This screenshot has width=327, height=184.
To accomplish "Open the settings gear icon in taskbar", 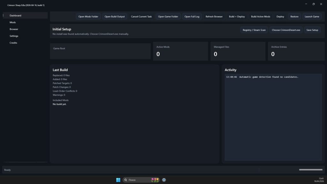I will [x=164, y=180].
